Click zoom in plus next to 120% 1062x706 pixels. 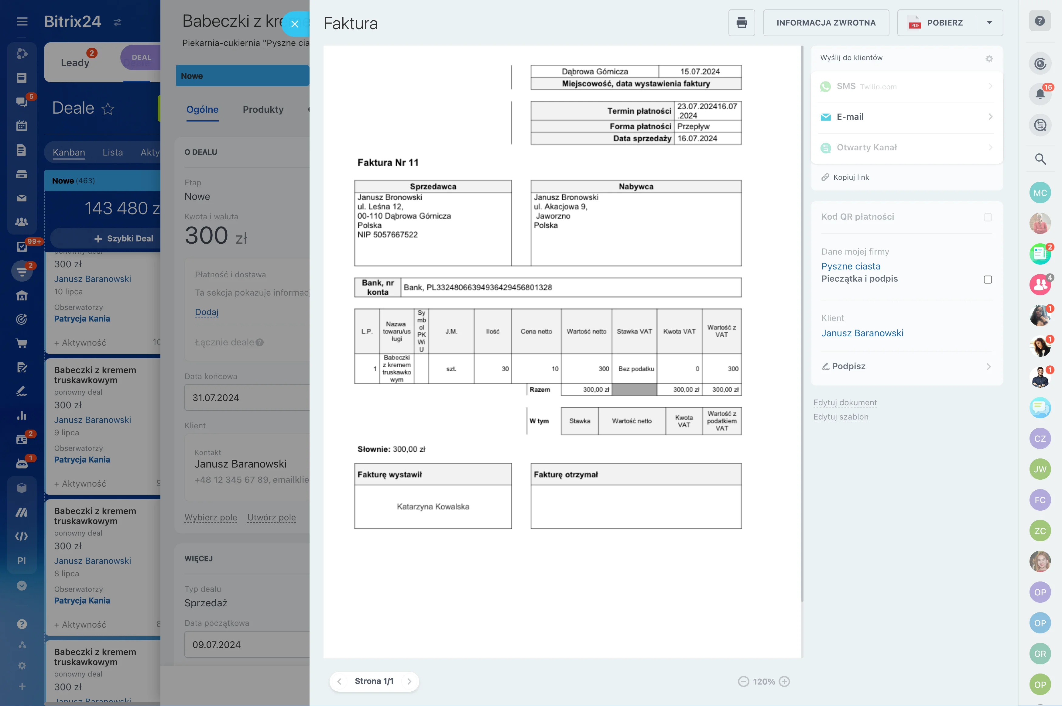coord(784,681)
